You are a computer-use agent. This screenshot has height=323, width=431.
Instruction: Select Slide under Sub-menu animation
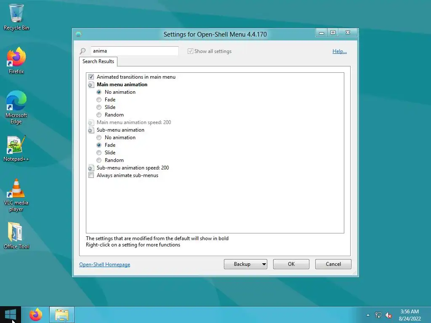click(99, 153)
